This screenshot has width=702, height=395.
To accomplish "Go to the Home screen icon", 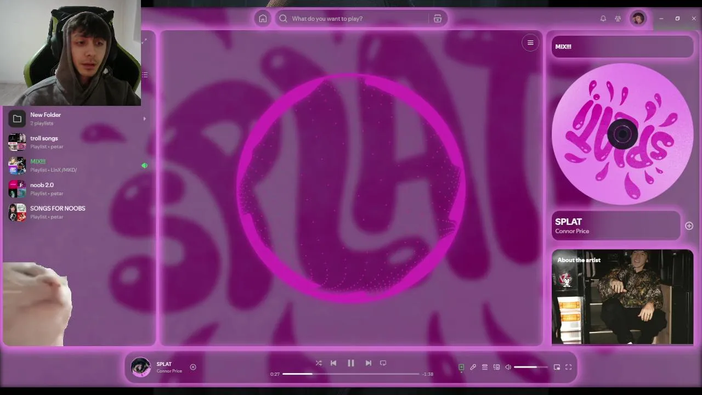I will (x=263, y=19).
